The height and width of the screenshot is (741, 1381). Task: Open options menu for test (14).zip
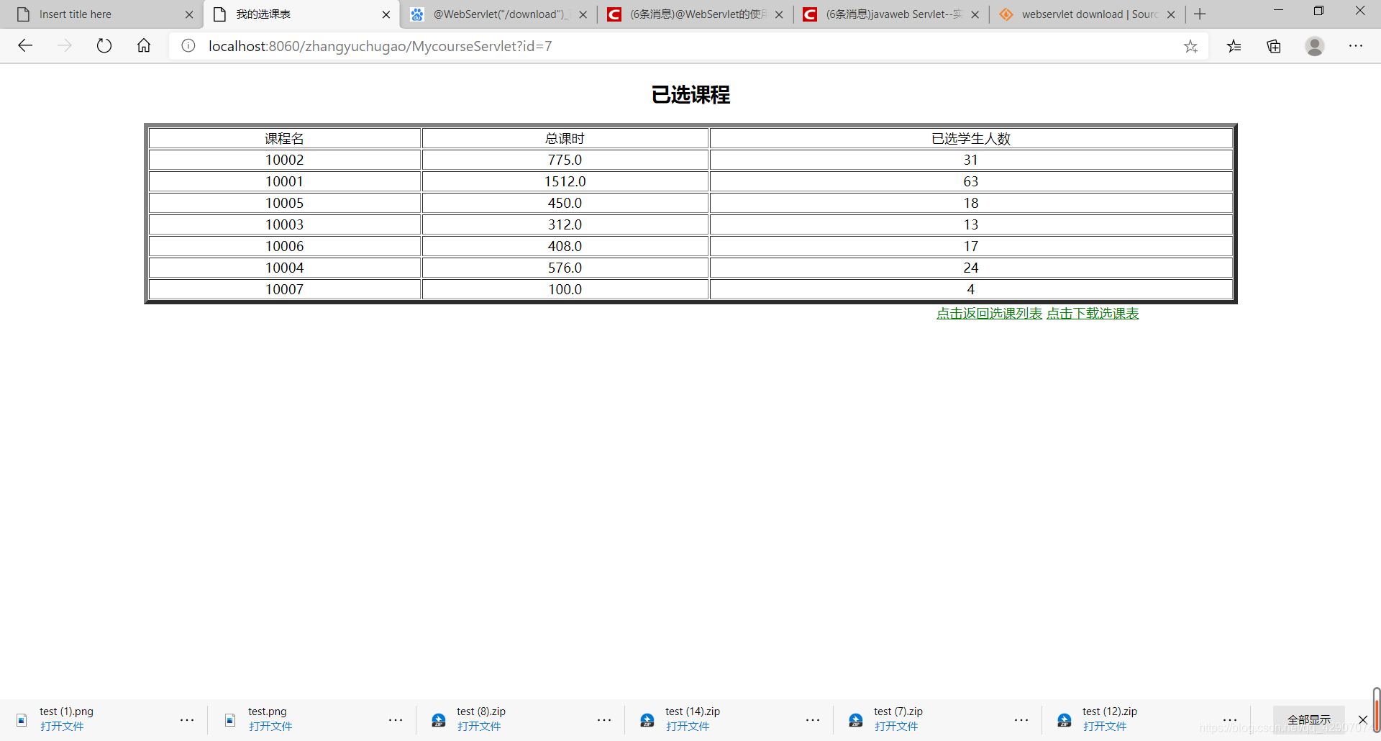coord(813,720)
